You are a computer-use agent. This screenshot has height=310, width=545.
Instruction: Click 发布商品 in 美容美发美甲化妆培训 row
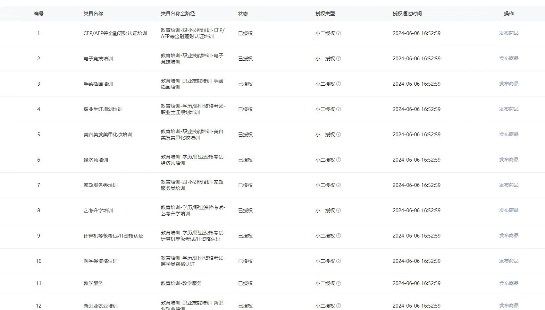click(509, 134)
